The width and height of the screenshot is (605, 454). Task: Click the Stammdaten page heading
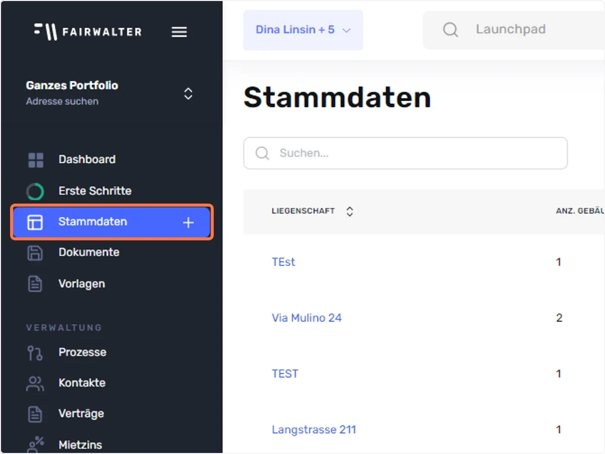click(337, 98)
